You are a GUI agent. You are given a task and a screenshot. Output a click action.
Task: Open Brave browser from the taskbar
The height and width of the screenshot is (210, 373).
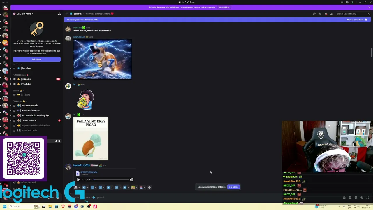(63, 206)
